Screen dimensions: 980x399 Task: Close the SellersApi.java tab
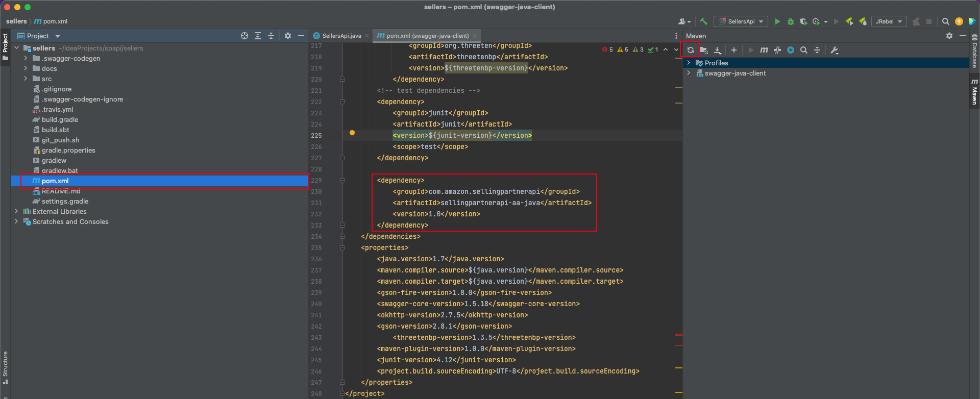pos(366,36)
